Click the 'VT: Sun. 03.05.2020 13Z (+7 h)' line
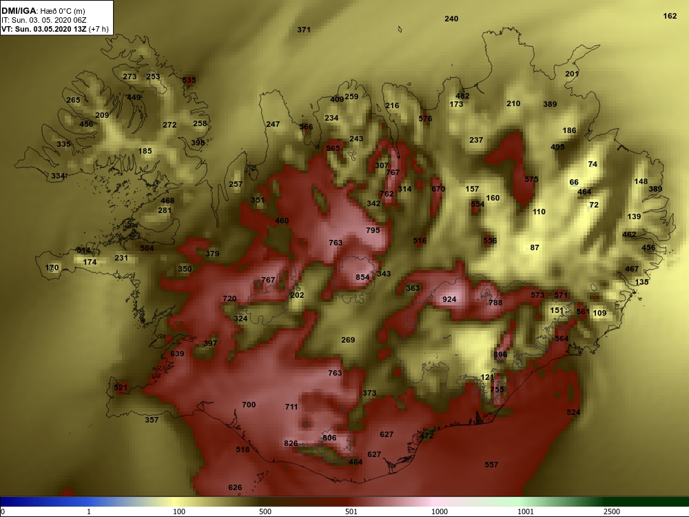The width and height of the screenshot is (689, 517). tap(55, 29)
